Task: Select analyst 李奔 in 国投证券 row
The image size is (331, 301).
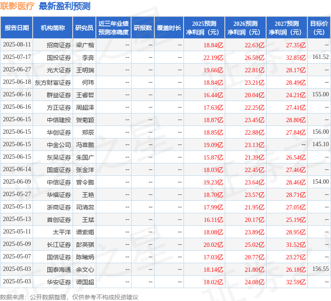Action: (88, 58)
